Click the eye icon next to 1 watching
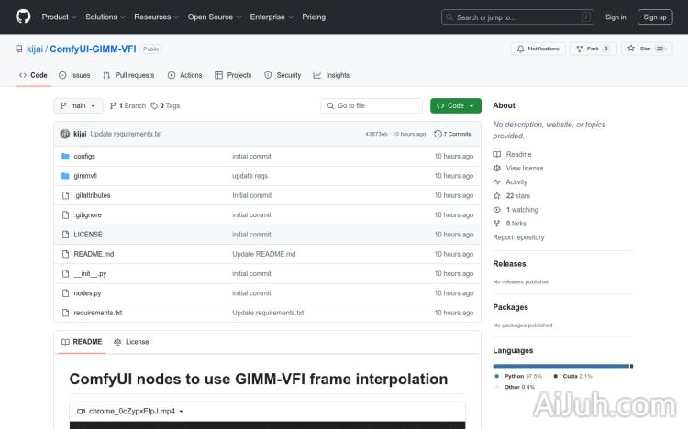Image resolution: width=688 pixels, height=429 pixels. (496, 210)
